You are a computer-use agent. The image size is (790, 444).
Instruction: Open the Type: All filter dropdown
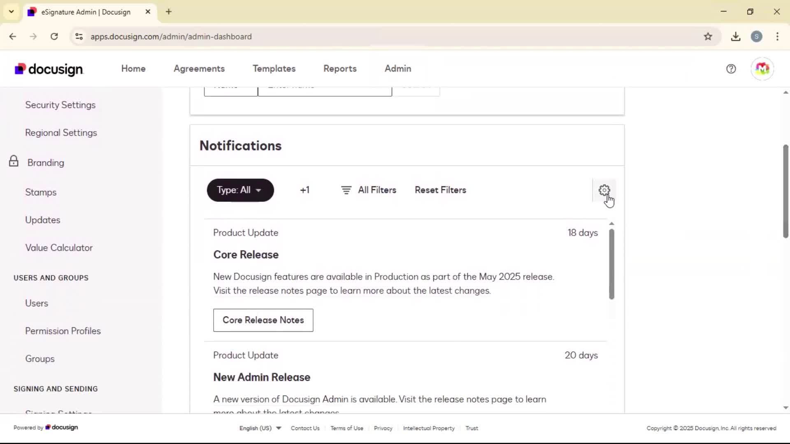click(x=240, y=190)
